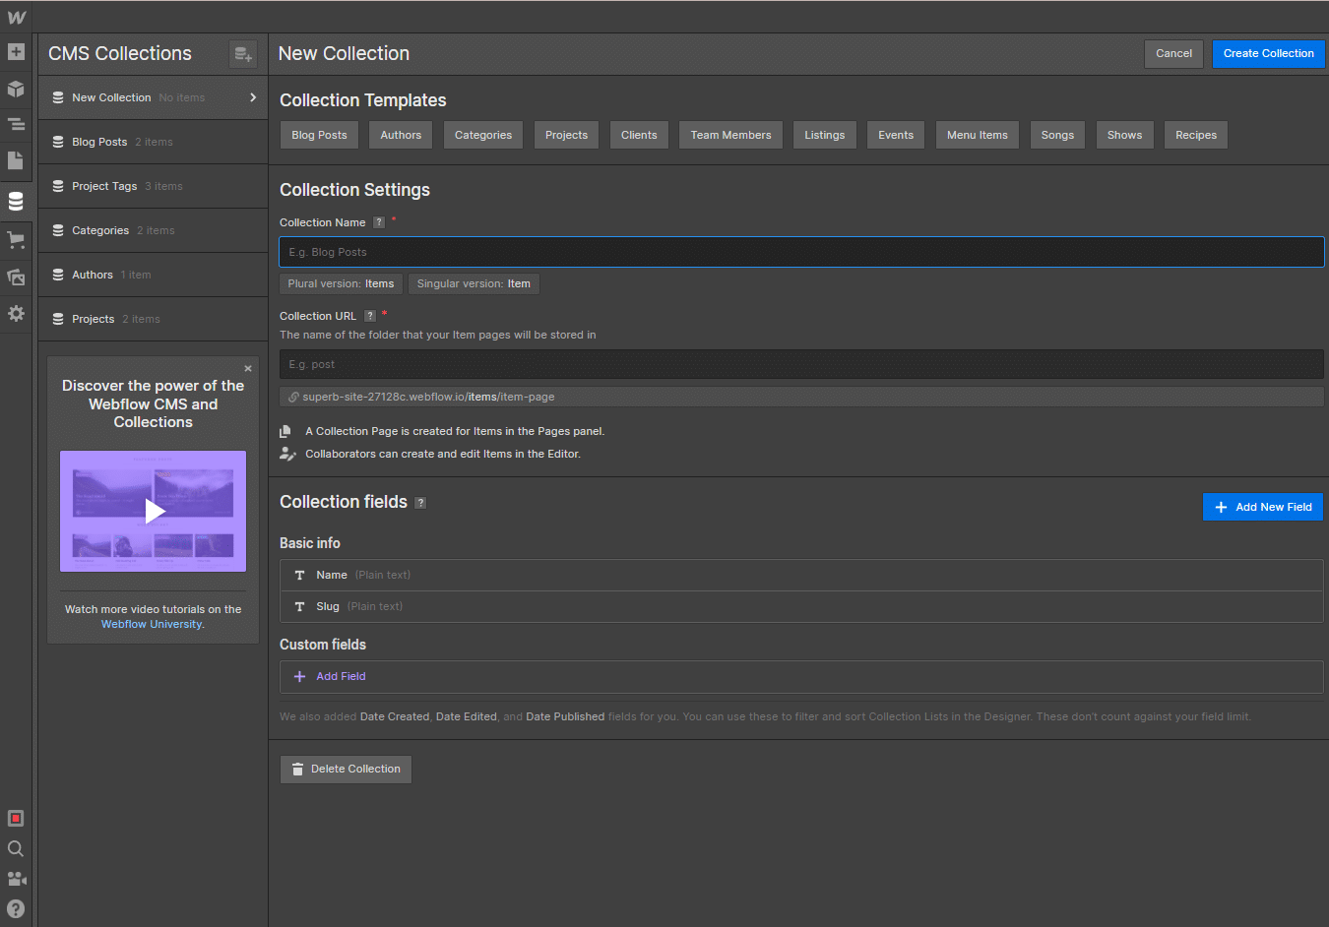Choose the Authors template
1329x927 pixels.
[x=401, y=135]
